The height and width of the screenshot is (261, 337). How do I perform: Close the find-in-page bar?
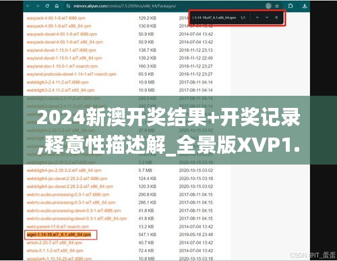click(x=276, y=18)
